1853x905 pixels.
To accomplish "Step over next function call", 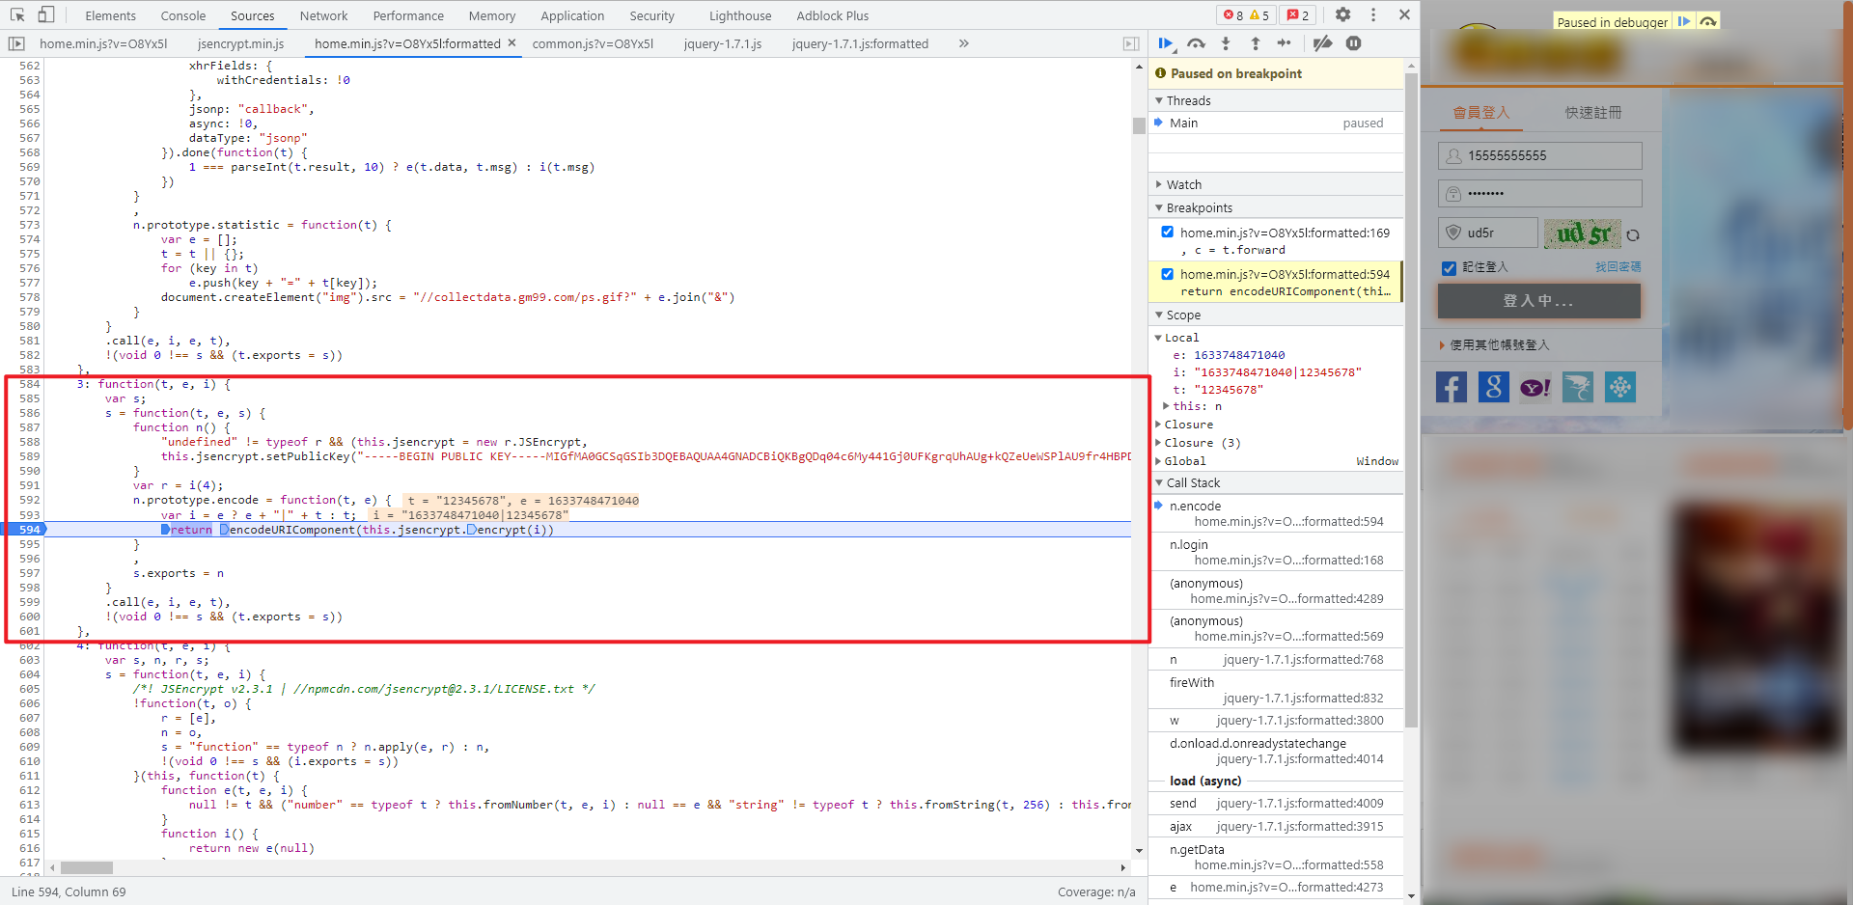I will [1196, 43].
